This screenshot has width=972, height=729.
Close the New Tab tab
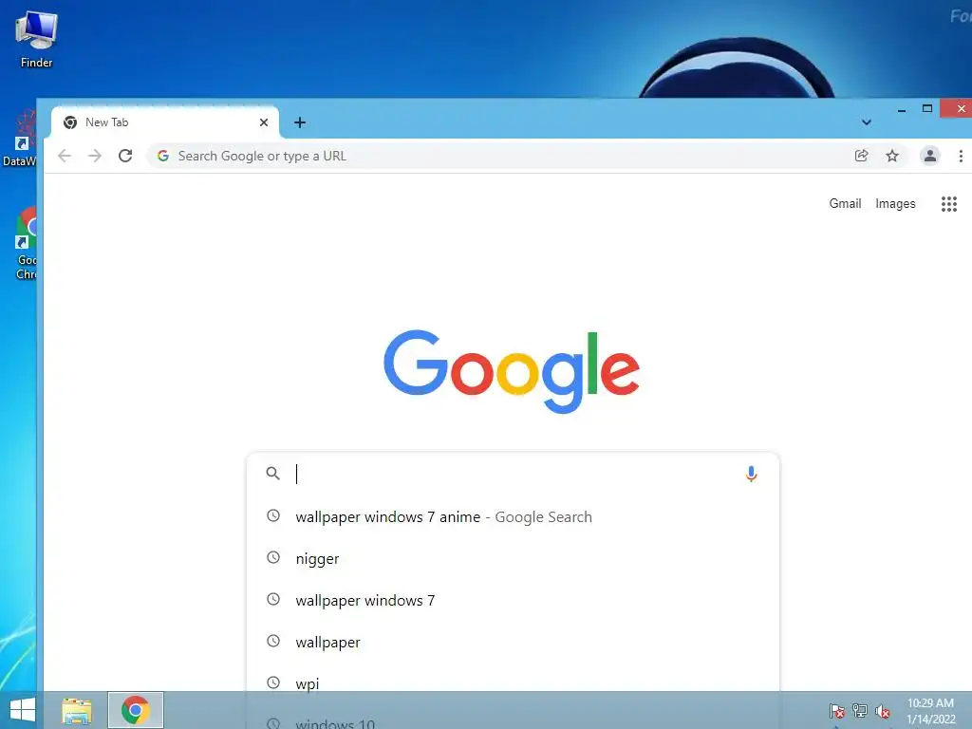(x=264, y=122)
